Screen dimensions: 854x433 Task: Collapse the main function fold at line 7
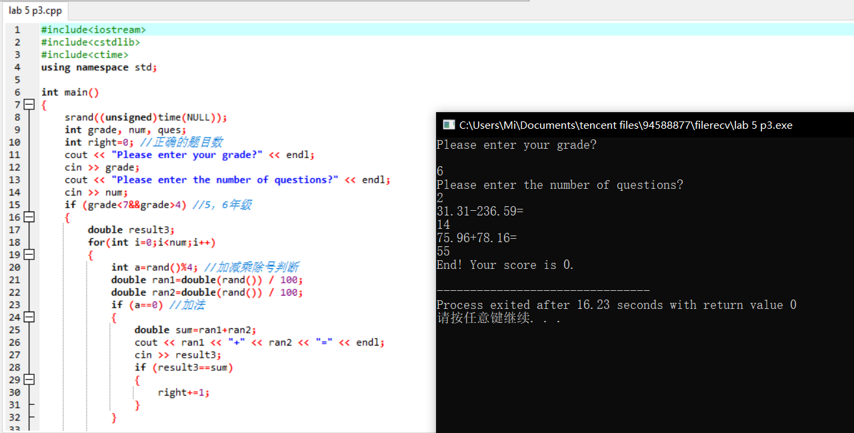point(29,105)
